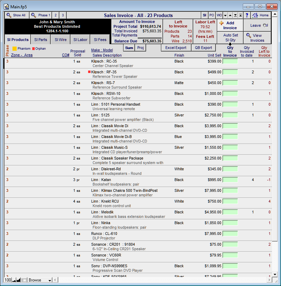The width and height of the screenshot is (281, 286).
Task: Click the Balance Due amount
Action: tap(152, 41)
